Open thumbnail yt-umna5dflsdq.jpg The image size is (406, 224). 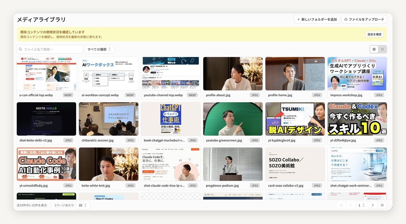[x=46, y=164]
